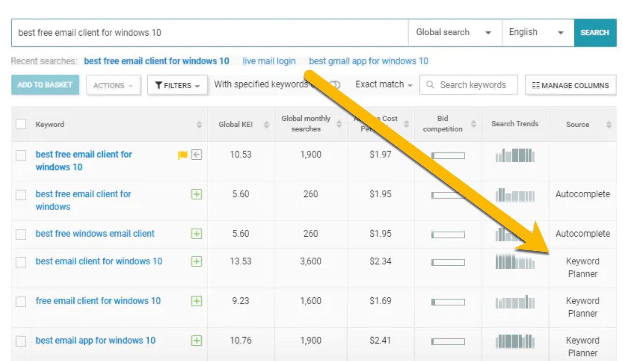Open the Filters menu
This screenshot has width=623, height=361.
point(177,85)
